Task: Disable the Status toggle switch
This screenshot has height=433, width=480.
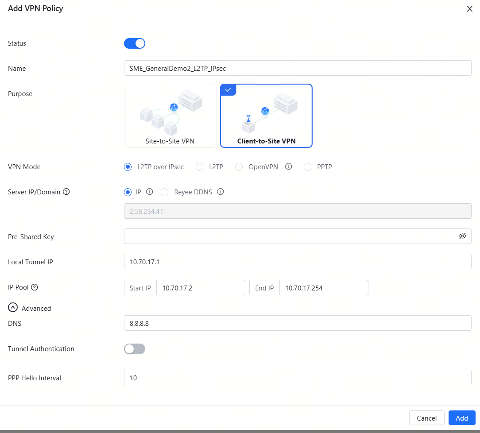Action: tap(135, 43)
